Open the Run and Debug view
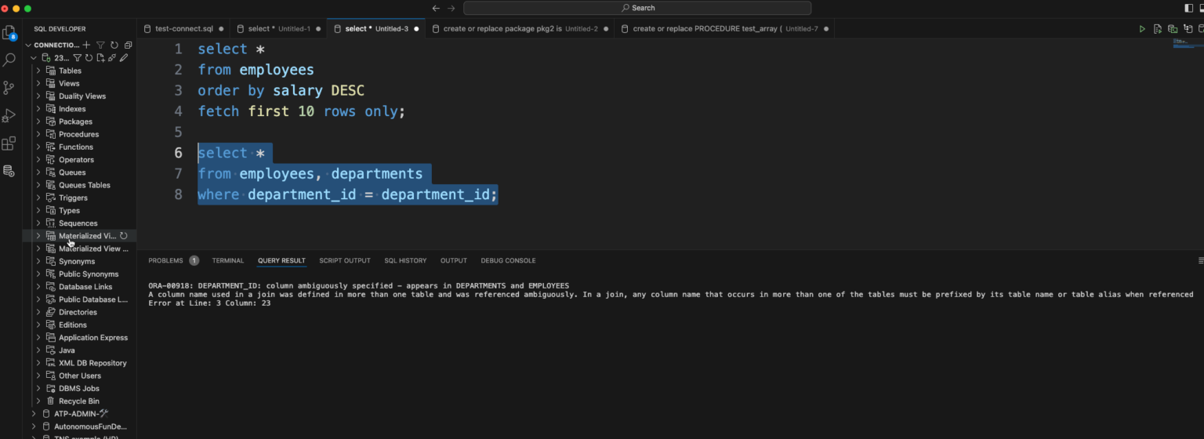This screenshot has height=439, width=1204. coord(9,115)
